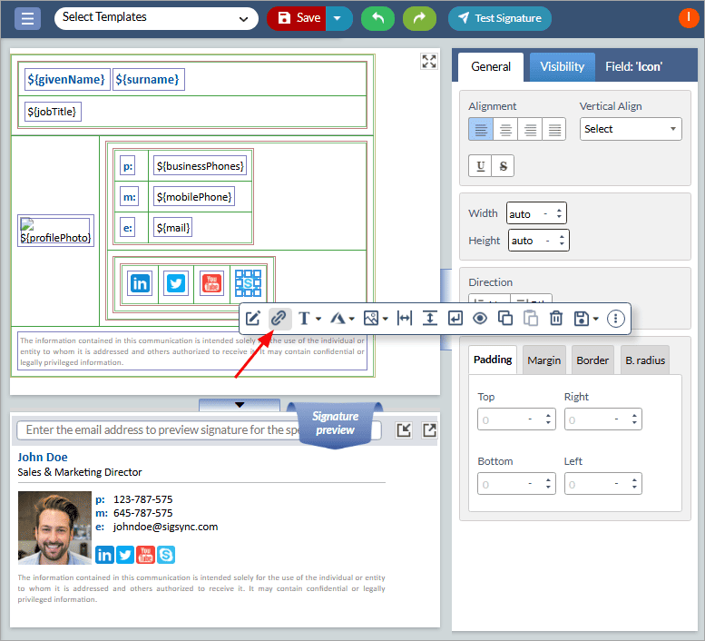Click the Test Signature button
The image size is (705, 641).
point(499,18)
